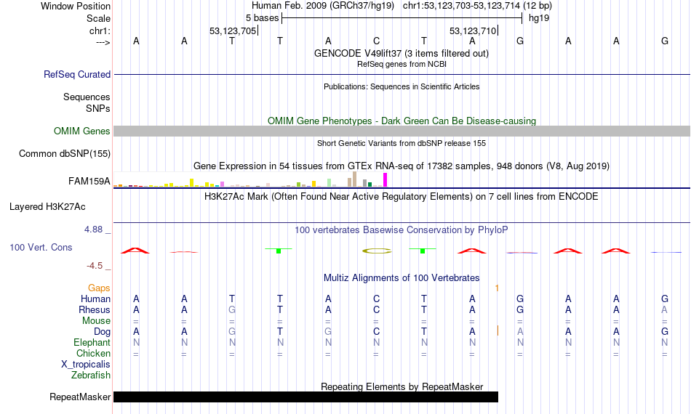Select the Elephant species row label

click(x=92, y=342)
